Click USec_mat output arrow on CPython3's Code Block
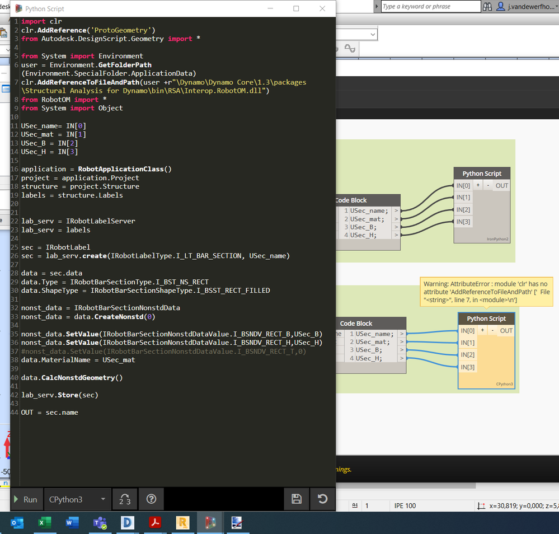The height and width of the screenshot is (534, 559). 402,342
